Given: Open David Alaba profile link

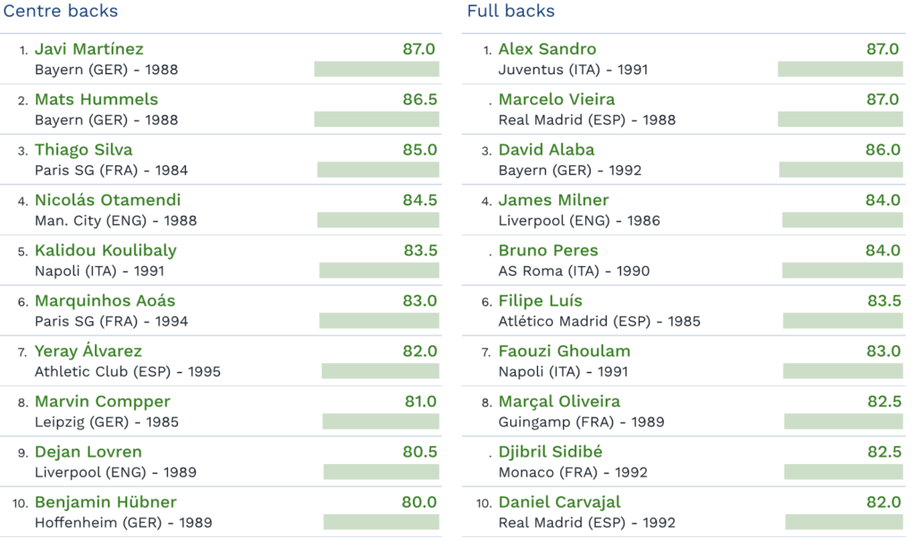Looking at the screenshot, I should coord(546,150).
